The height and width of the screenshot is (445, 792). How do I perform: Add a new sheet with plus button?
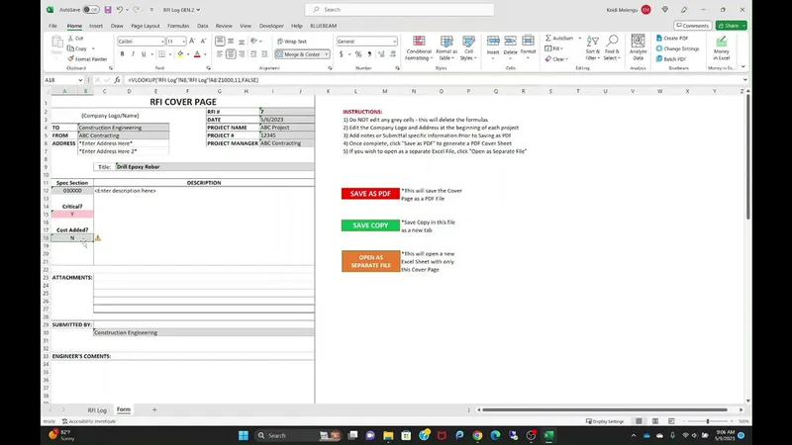154,410
